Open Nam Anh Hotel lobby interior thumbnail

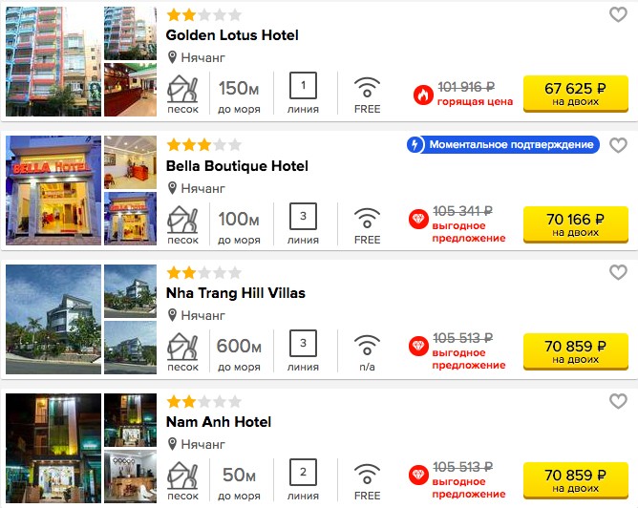tap(130, 476)
